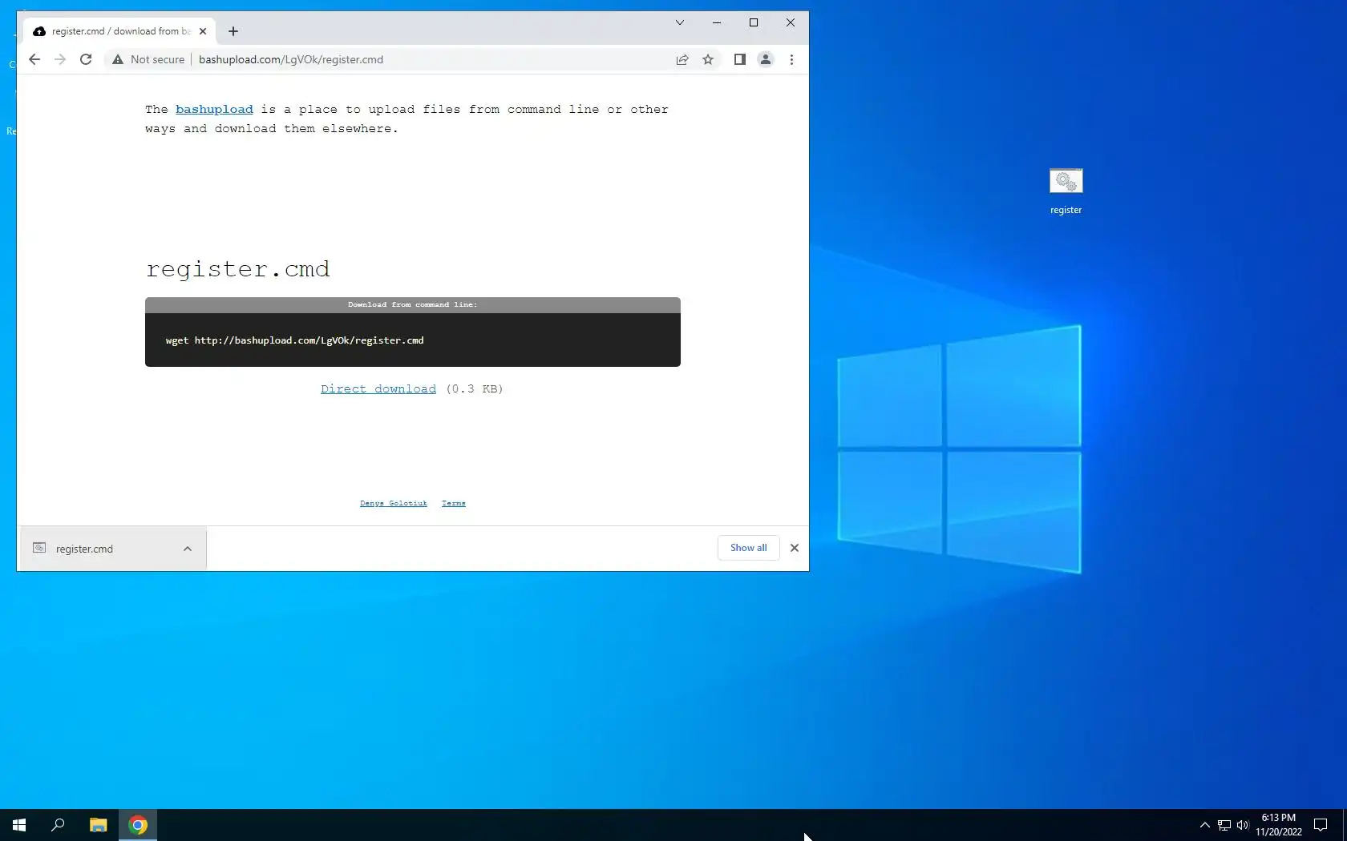Image resolution: width=1347 pixels, height=841 pixels.
Task: Go back to the previous page
Action: [x=34, y=59]
